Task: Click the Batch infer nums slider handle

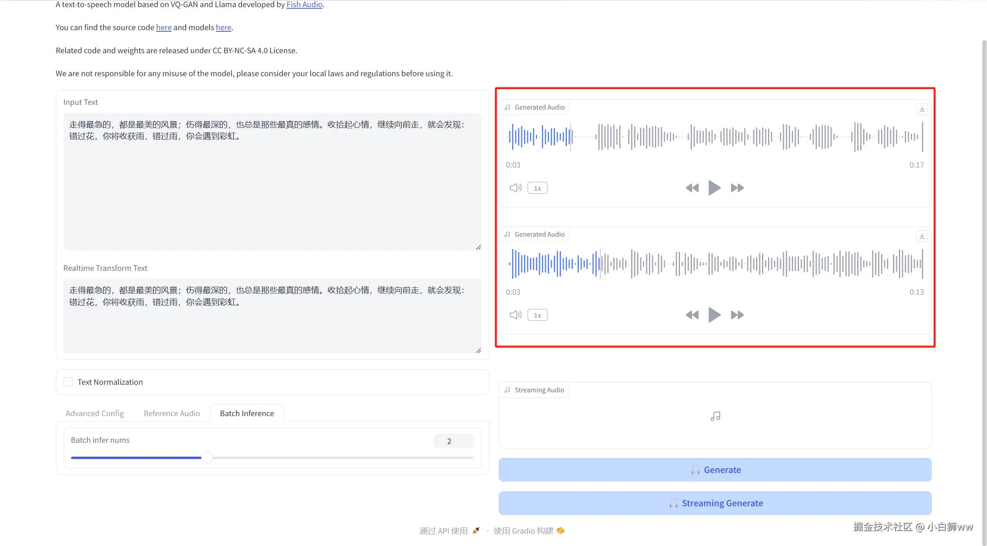Action: [x=207, y=458]
